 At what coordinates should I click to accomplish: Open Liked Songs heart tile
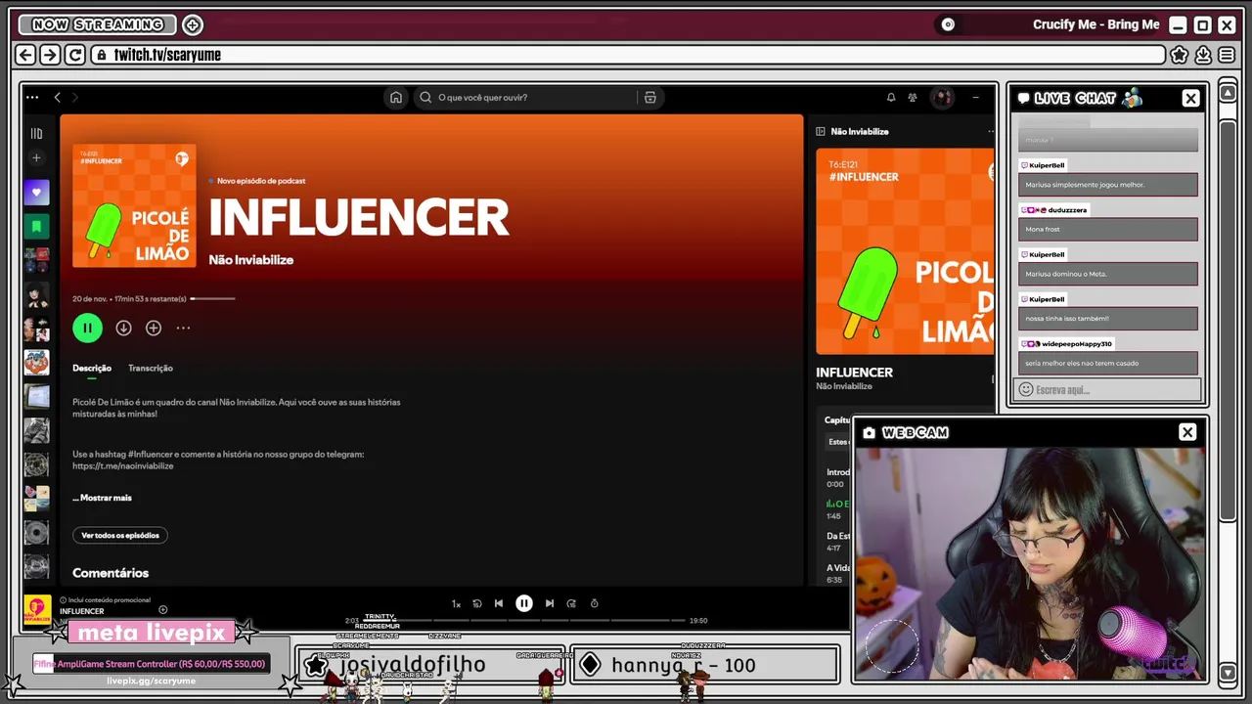coord(36,192)
